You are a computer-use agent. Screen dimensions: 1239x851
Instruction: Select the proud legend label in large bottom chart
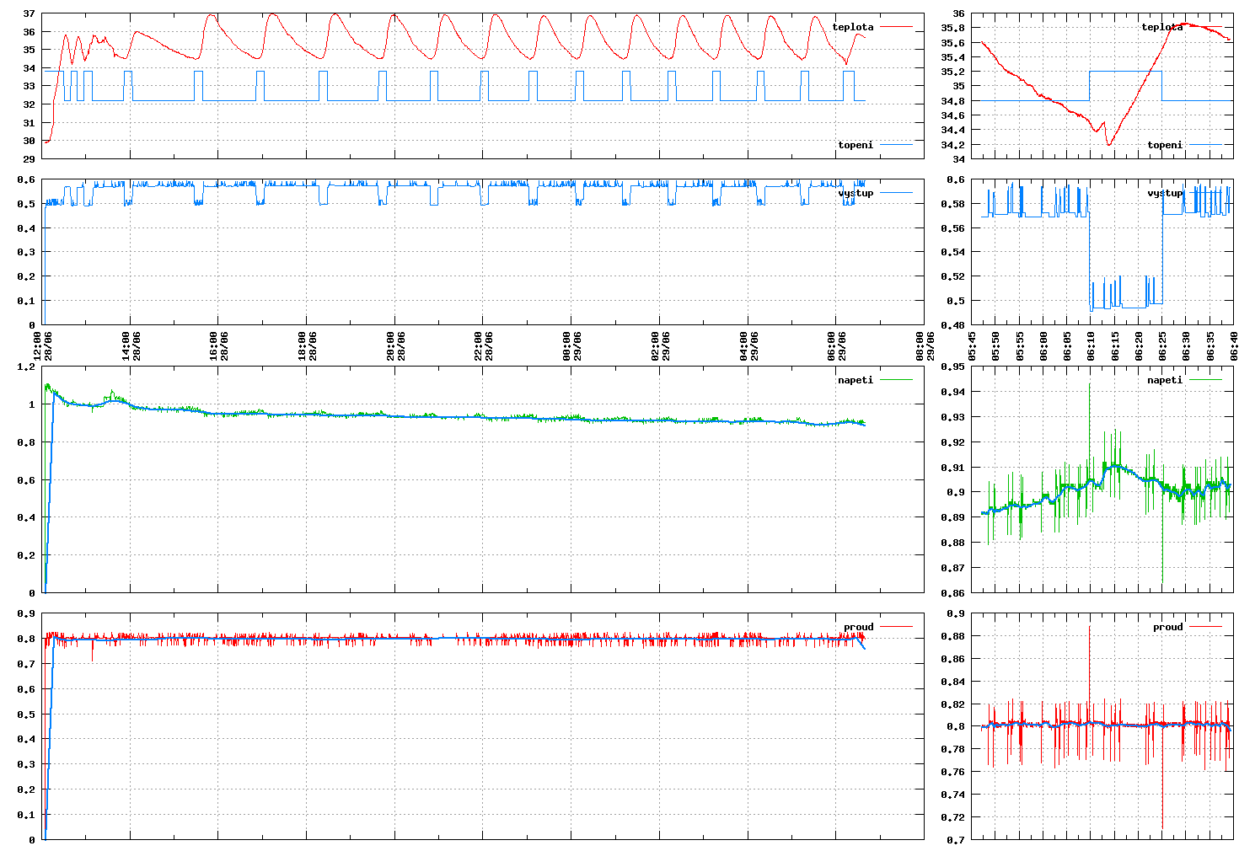pyautogui.click(x=858, y=627)
